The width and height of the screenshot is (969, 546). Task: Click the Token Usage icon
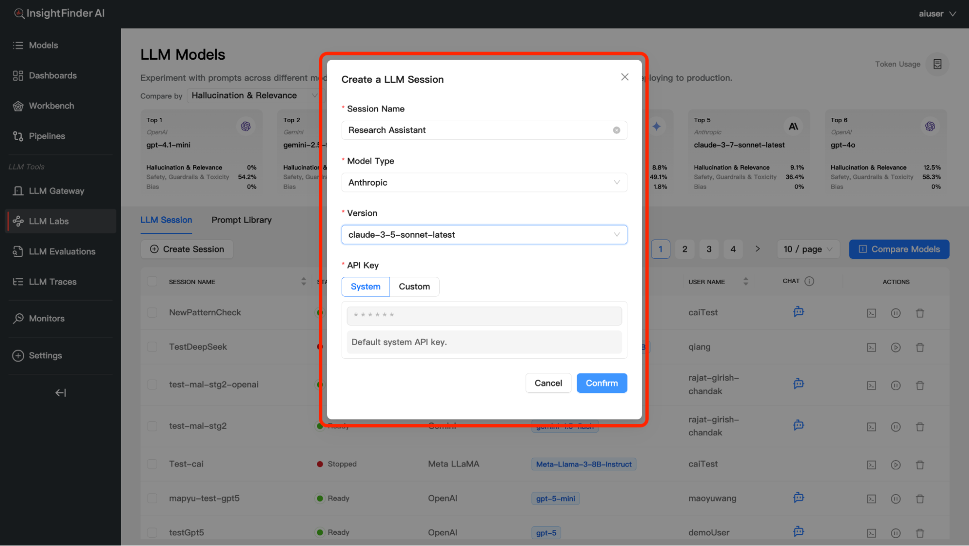pyautogui.click(x=937, y=64)
